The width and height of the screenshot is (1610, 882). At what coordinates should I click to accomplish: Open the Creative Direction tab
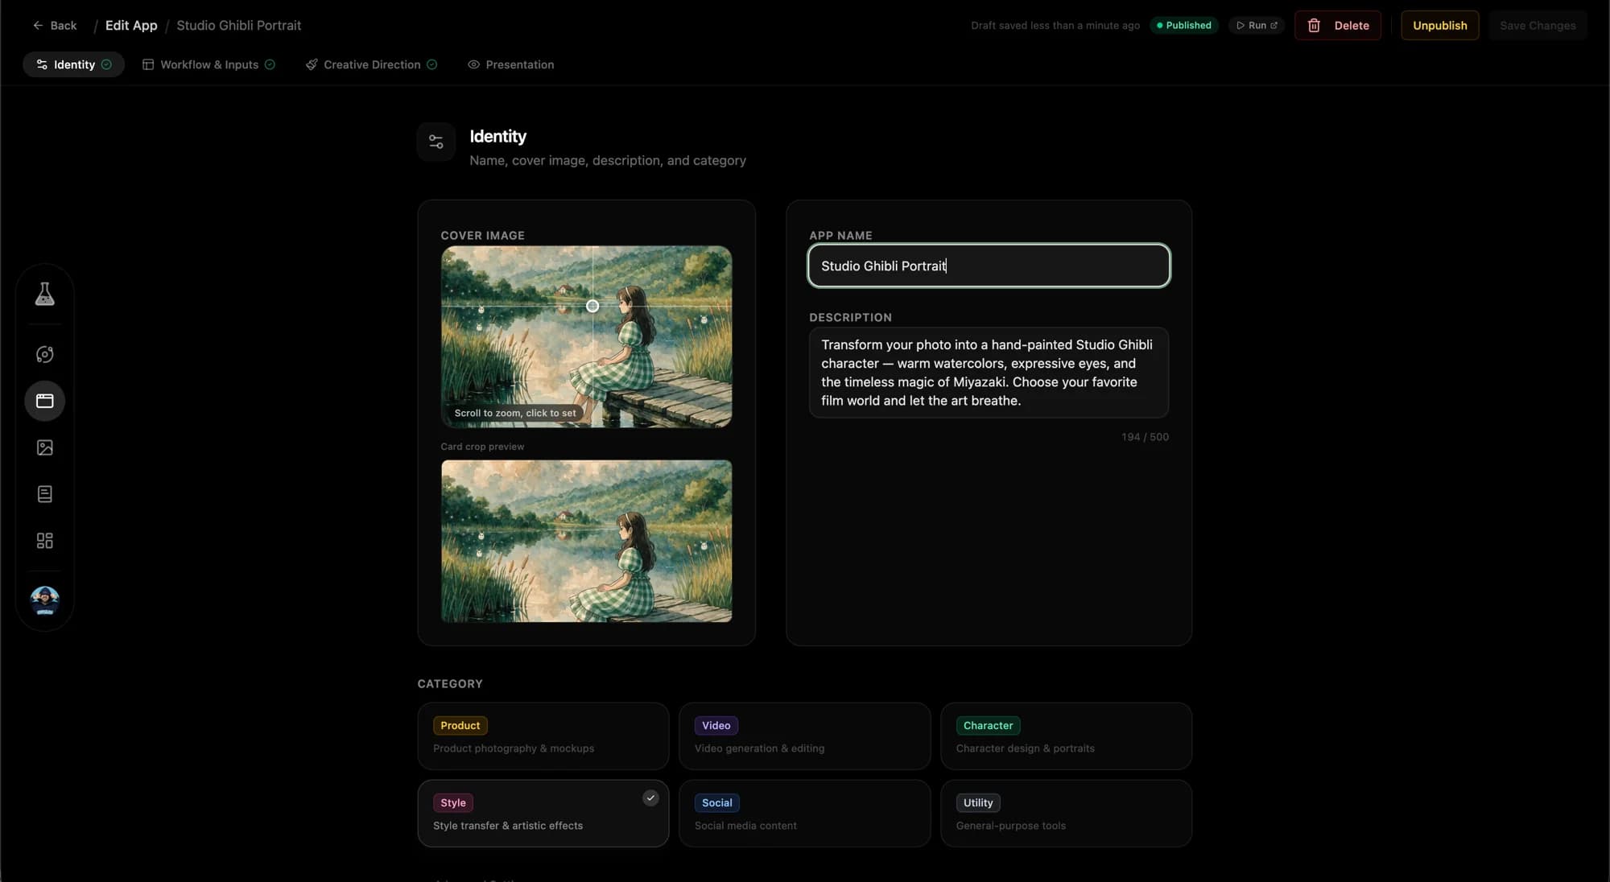click(371, 64)
